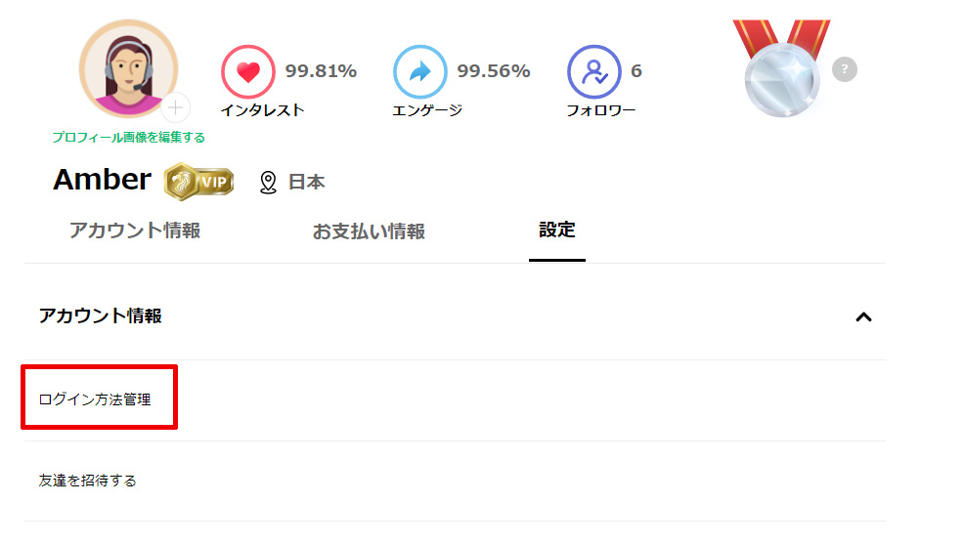Screen dimensions: 965x545
Task: Switch to アカウント情報 tab
Action: (135, 231)
